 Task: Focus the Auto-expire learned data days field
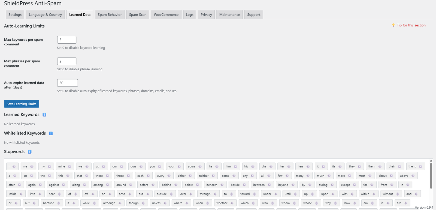click(x=68, y=83)
